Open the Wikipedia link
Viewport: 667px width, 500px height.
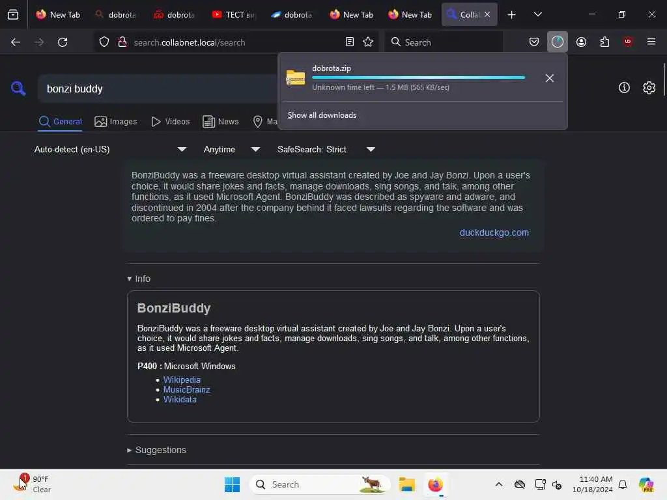[182, 380]
